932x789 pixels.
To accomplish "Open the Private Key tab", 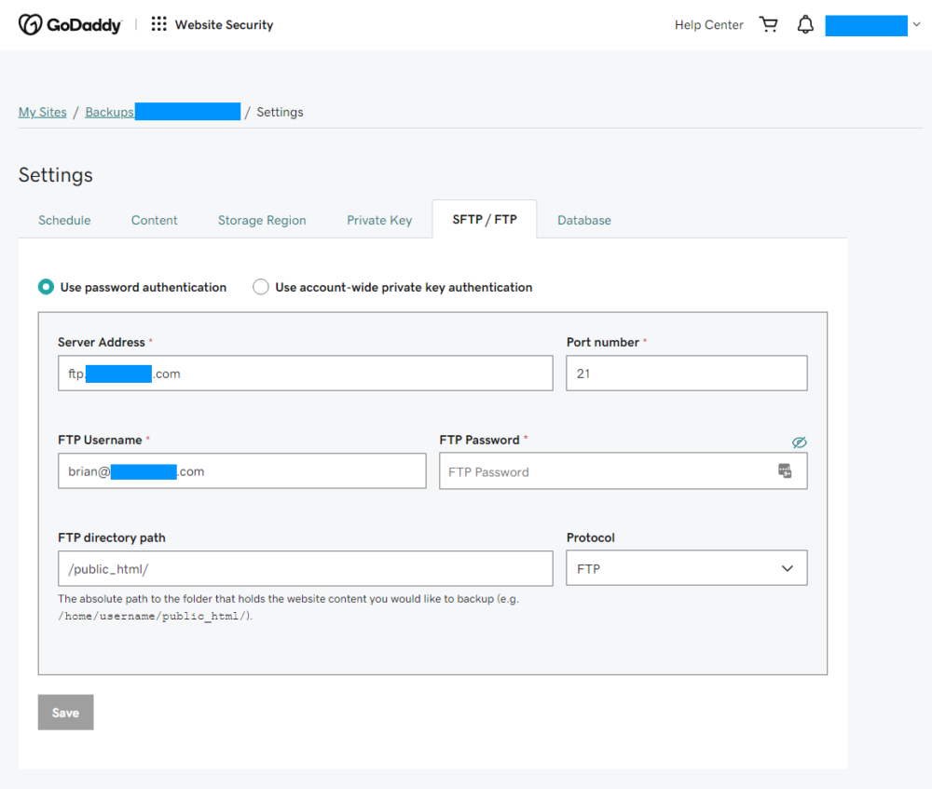I will click(x=378, y=220).
